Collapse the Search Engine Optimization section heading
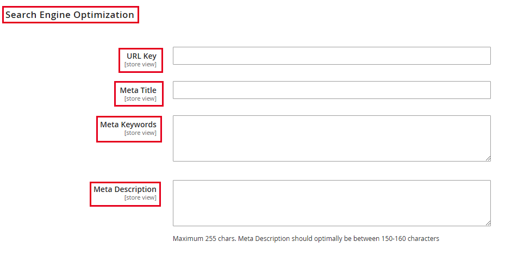 pos(70,15)
